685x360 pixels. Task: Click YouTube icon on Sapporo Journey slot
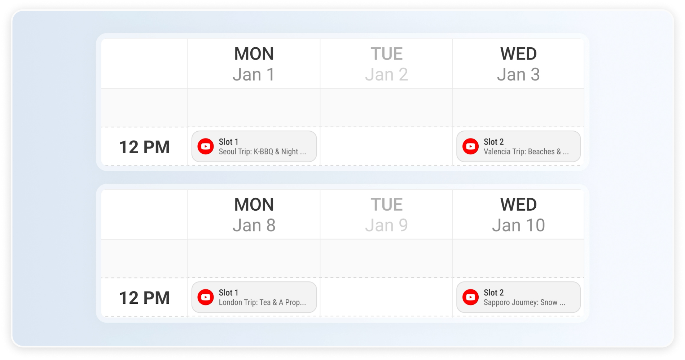[470, 297]
